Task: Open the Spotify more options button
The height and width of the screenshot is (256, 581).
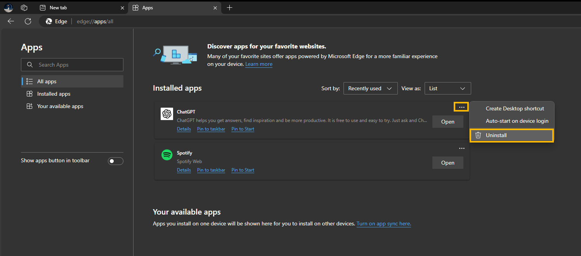Action: [x=462, y=148]
